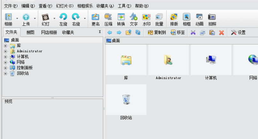The image size is (258, 139).
Task: Select 控制面板 in the folder tree
Action: point(25,68)
